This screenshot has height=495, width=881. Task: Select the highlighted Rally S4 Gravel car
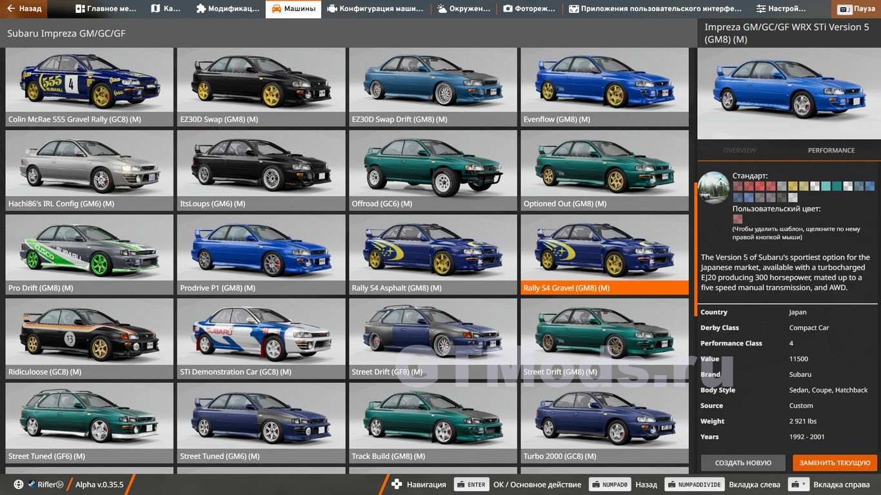coord(605,255)
